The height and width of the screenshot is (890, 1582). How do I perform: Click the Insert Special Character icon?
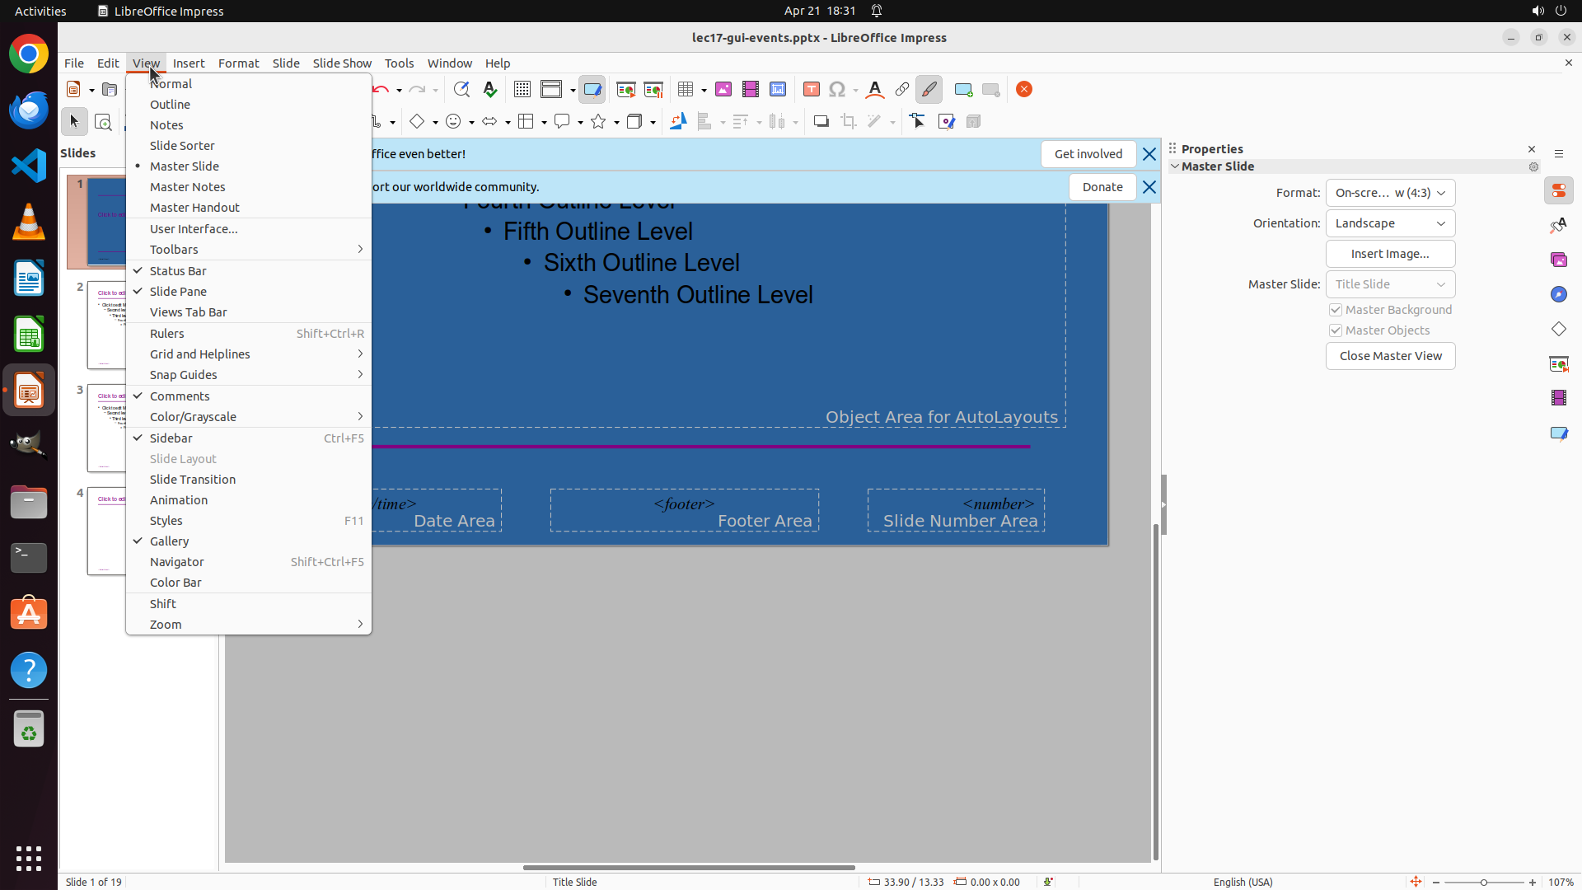837,90
